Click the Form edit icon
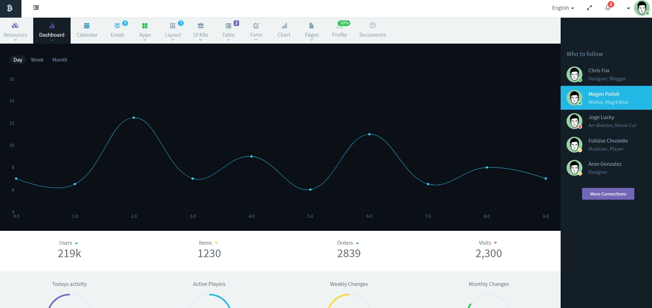This screenshot has width=652, height=308. [x=256, y=26]
